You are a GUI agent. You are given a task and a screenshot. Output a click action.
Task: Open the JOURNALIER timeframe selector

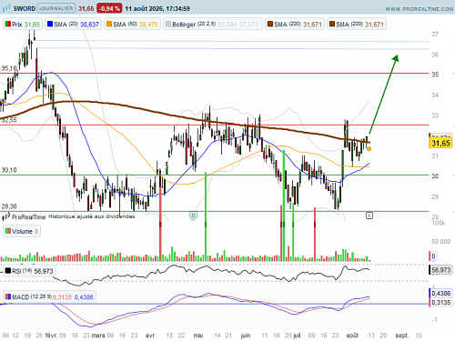coord(56,8)
